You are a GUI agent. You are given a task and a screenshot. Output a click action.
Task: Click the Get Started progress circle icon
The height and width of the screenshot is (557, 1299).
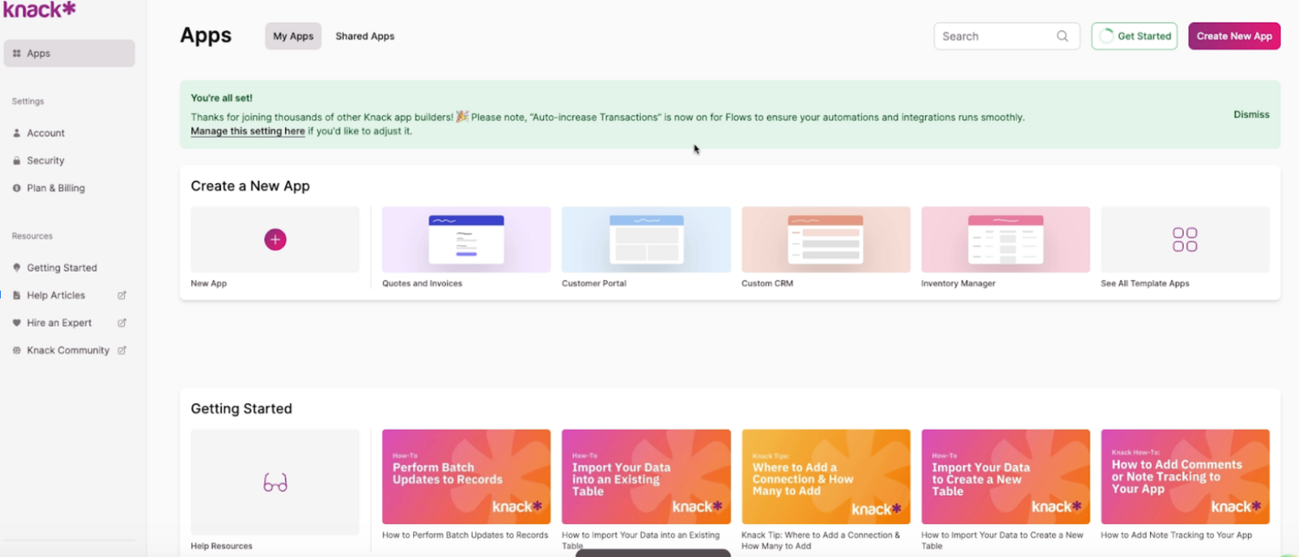coord(1106,36)
